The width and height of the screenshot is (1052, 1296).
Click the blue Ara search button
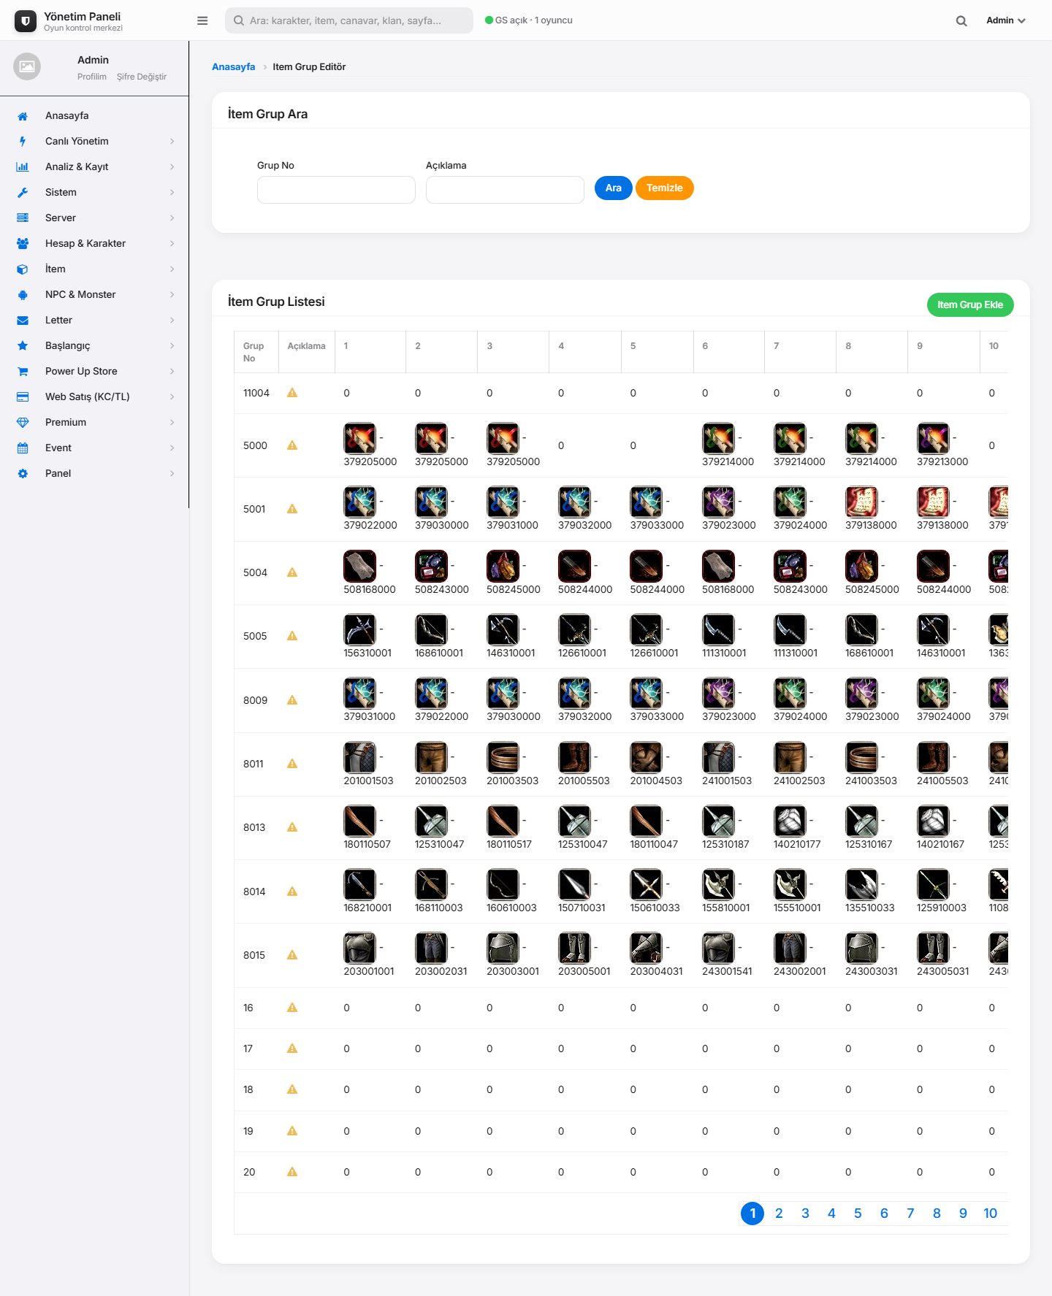click(614, 188)
